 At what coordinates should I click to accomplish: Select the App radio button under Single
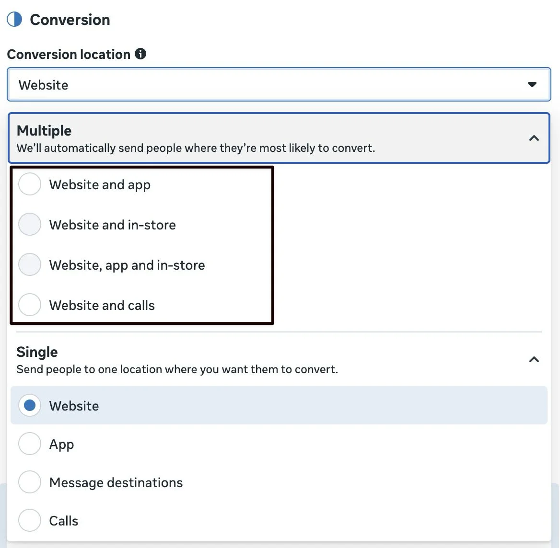coord(29,444)
